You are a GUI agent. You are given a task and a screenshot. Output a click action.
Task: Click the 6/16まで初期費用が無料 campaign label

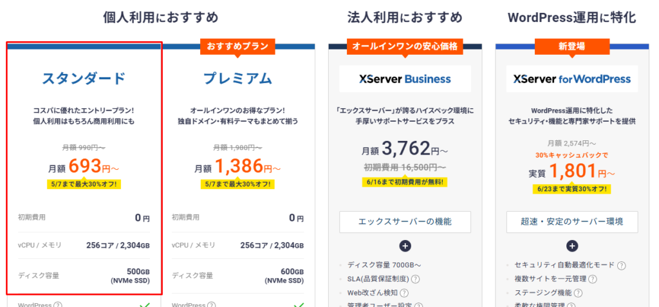click(x=405, y=182)
